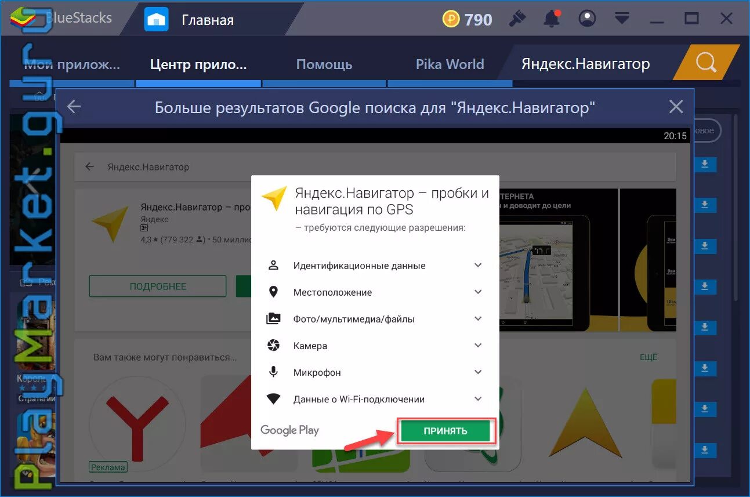Click the Реклама ad label
The image size is (750, 497).
(x=108, y=467)
